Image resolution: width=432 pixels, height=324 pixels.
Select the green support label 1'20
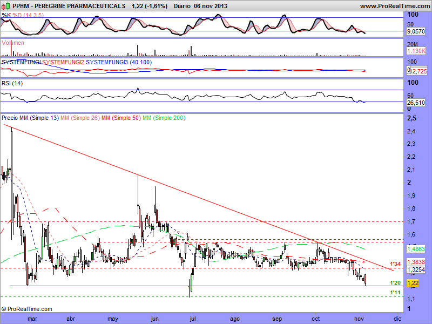395,282
